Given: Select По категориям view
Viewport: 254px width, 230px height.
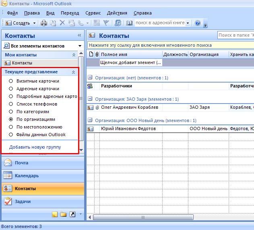Looking at the screenshot, I should 11,112.
